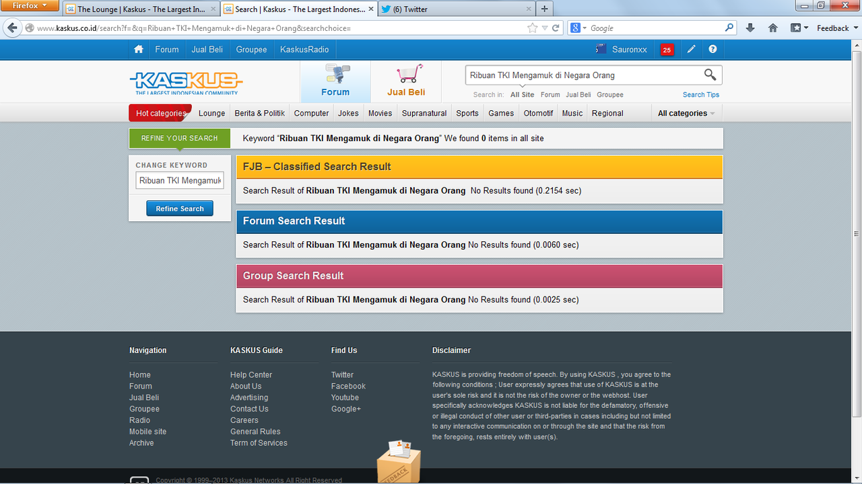This screenshot has height=484, width=862.
Task: Click the Sauronxx username link
Action: (x=630, y=50)
